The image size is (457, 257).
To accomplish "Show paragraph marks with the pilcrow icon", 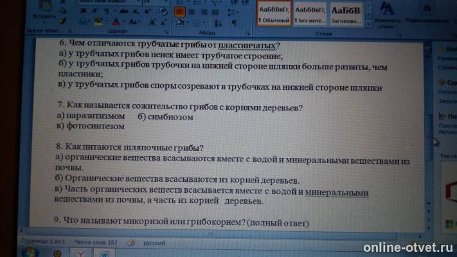I will pos(234,23).
